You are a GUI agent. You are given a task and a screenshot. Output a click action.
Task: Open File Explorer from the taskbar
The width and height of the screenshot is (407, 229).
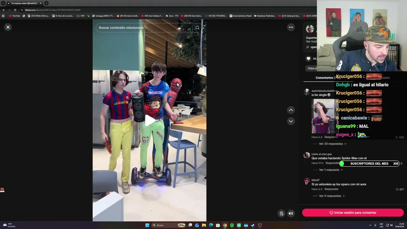pyautogui.click(x=204, y=225)
